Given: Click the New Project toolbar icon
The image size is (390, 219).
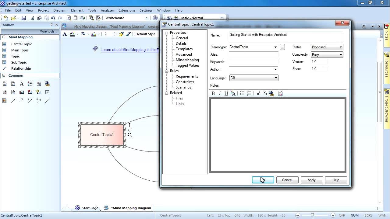Looking at the screenshot, I should click(x=6, y=18).
